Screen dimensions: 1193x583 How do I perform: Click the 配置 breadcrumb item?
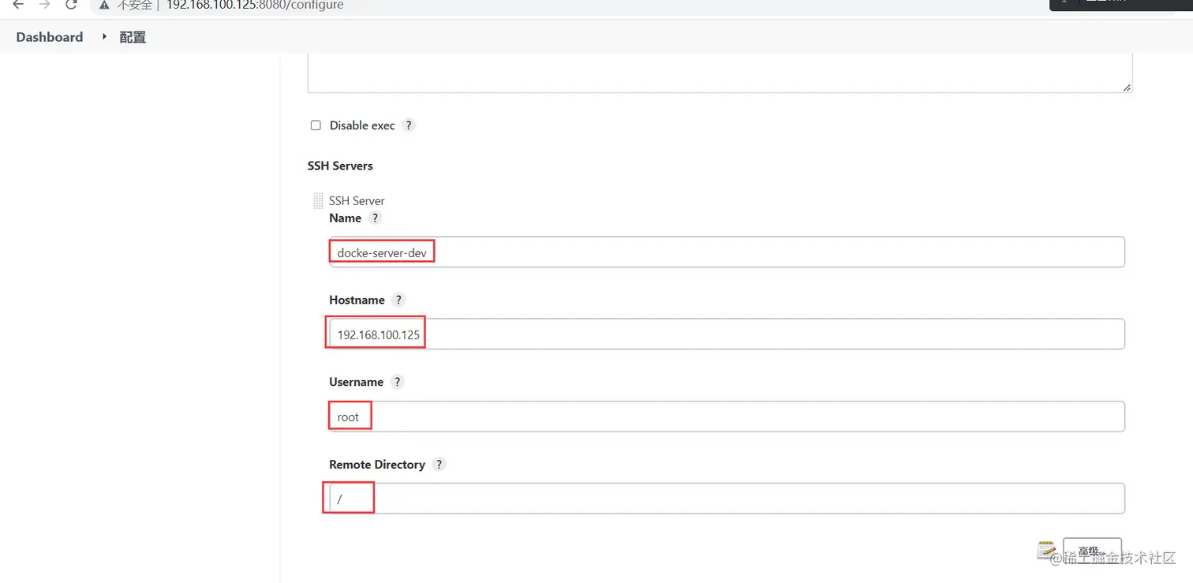(x=133, y=37)
